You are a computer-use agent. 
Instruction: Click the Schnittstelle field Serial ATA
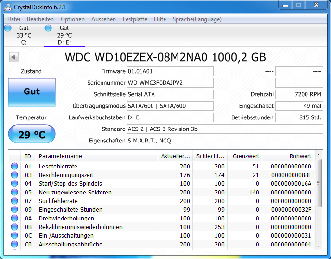coord(170,94)
